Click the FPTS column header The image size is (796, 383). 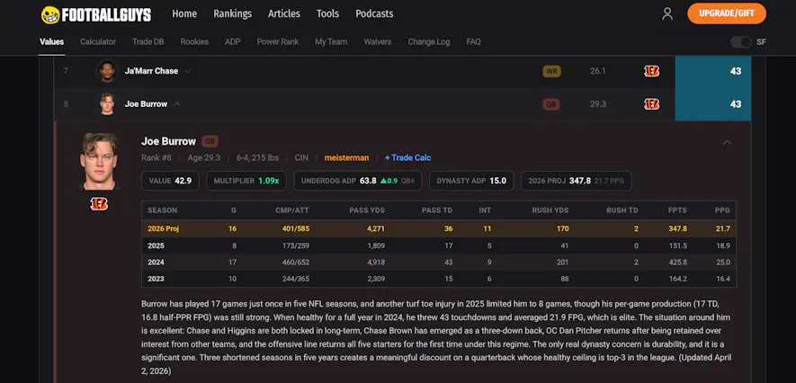click(677, 210)
